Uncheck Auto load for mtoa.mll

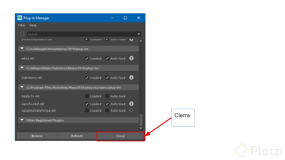(107, 58)
